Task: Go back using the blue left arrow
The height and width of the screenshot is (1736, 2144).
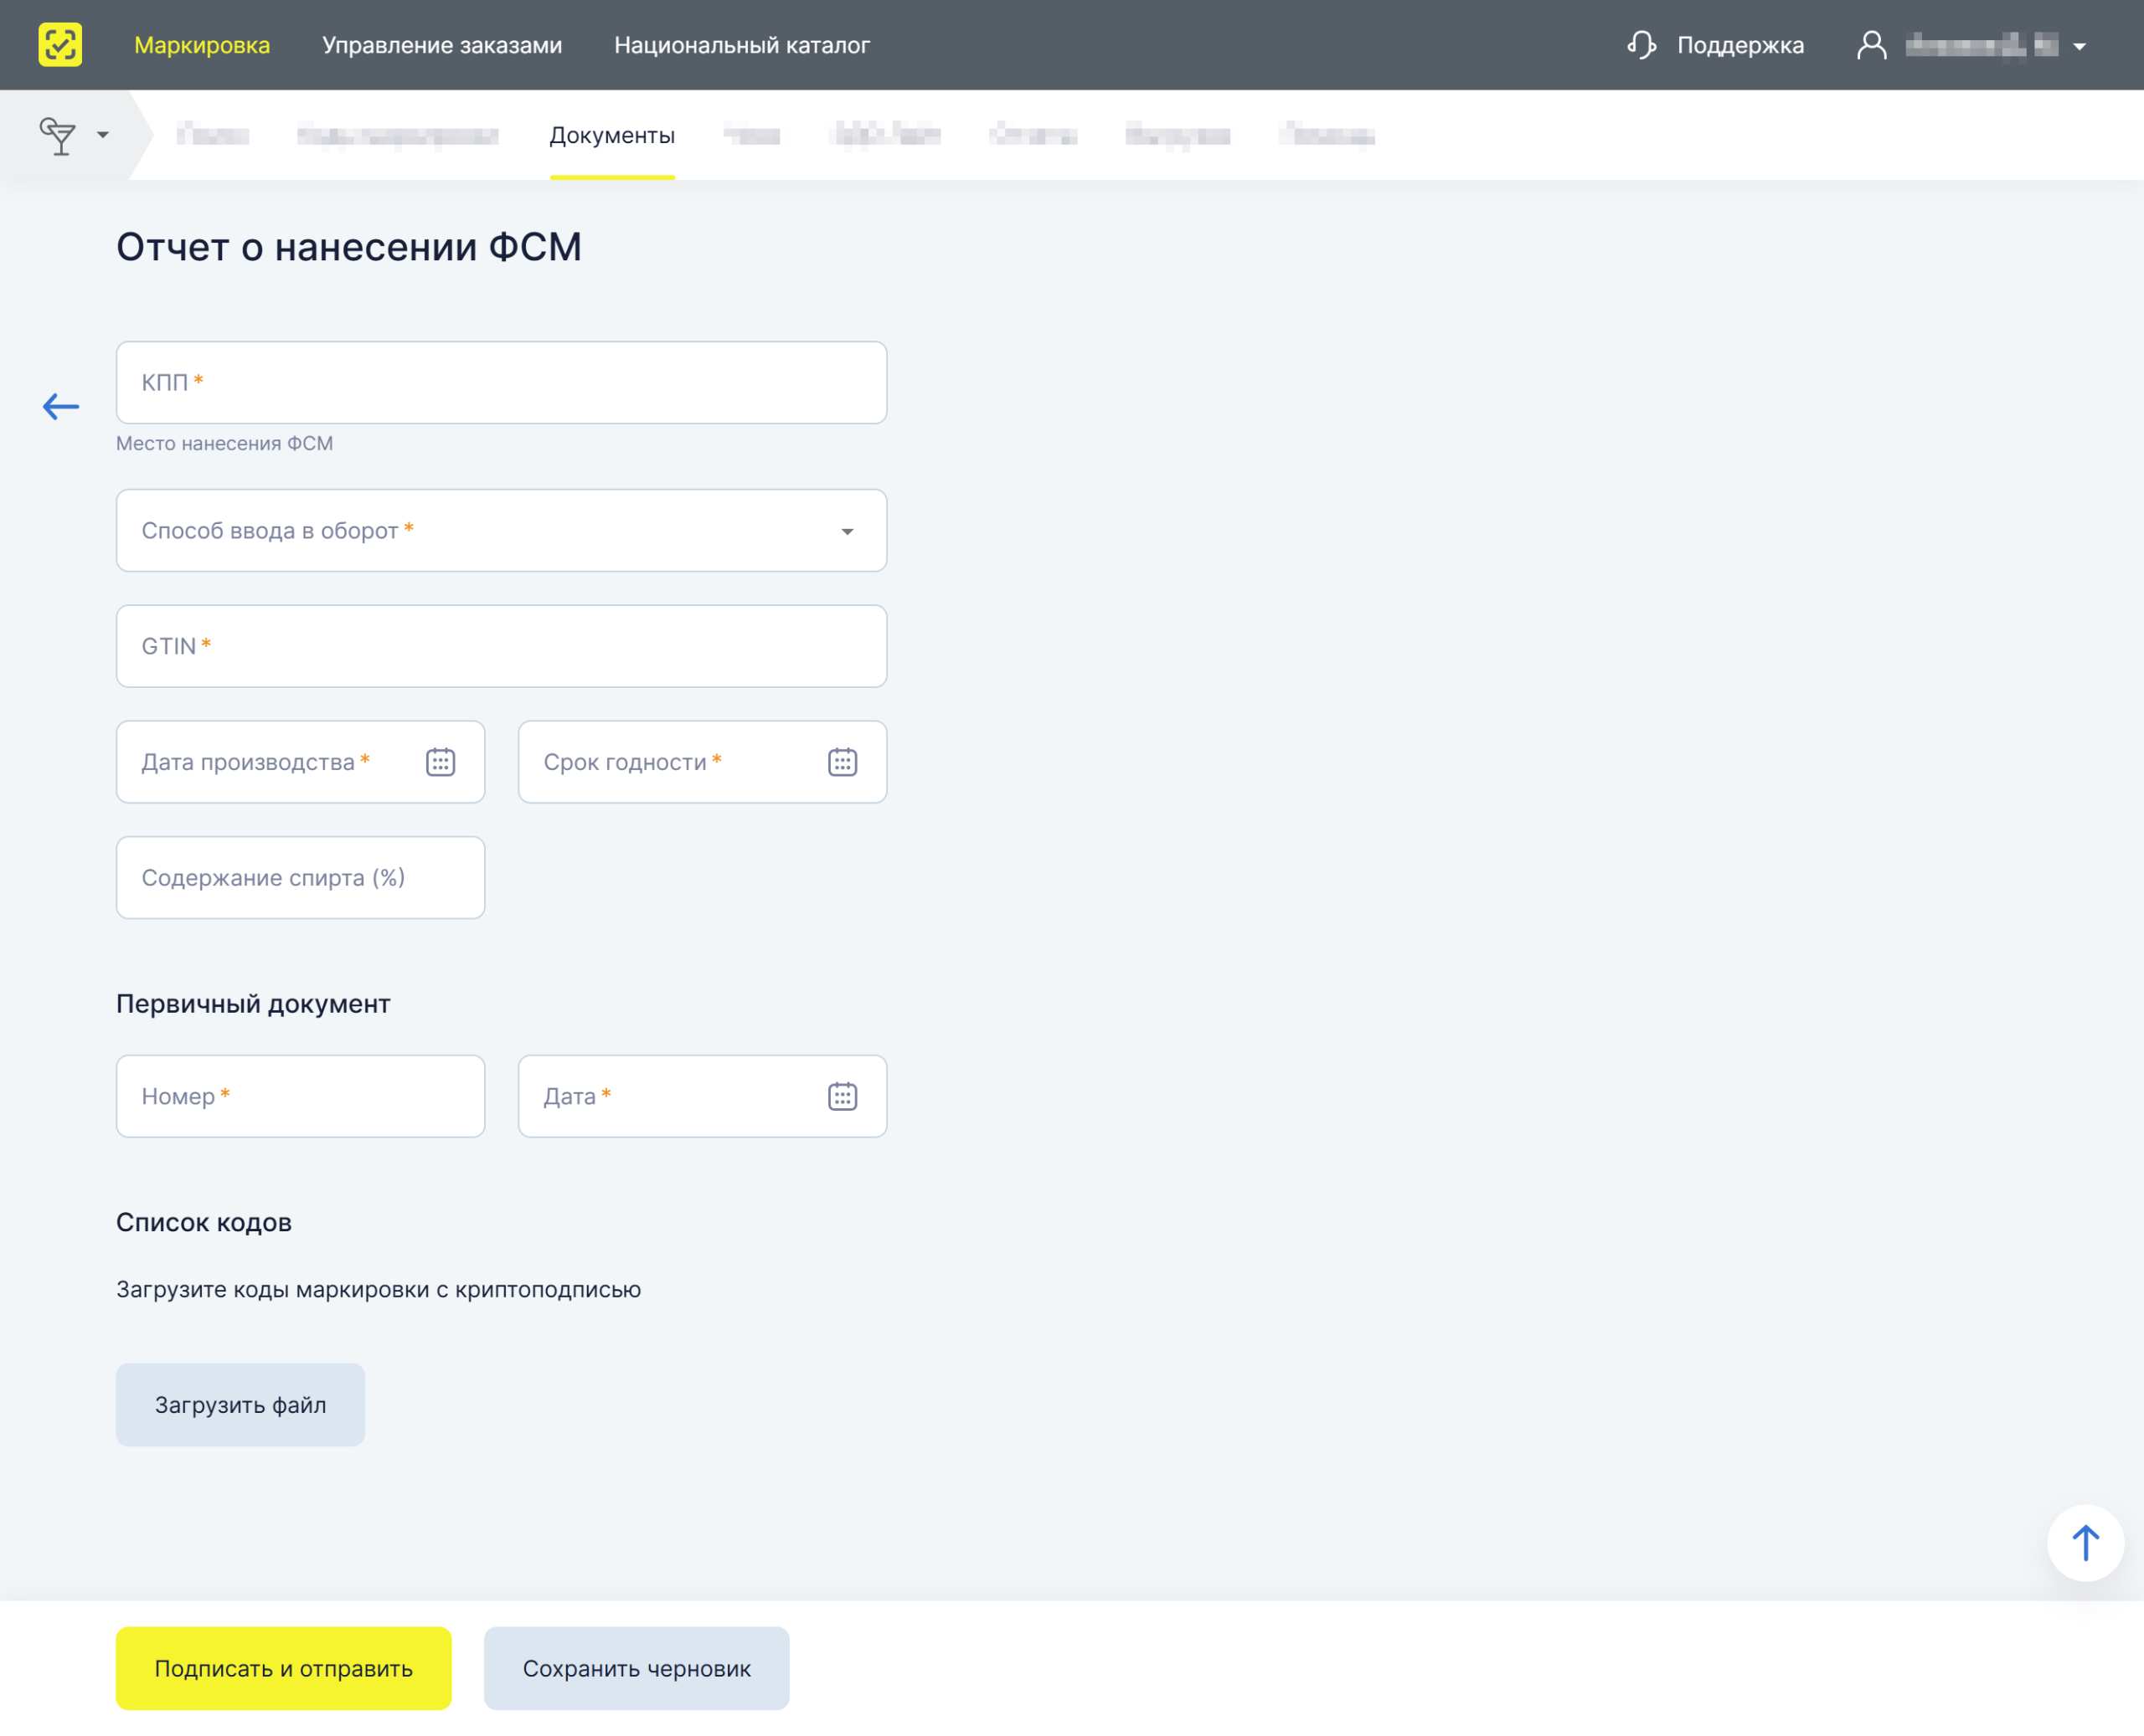Action: pyautogui.click(x=60, y=406)
